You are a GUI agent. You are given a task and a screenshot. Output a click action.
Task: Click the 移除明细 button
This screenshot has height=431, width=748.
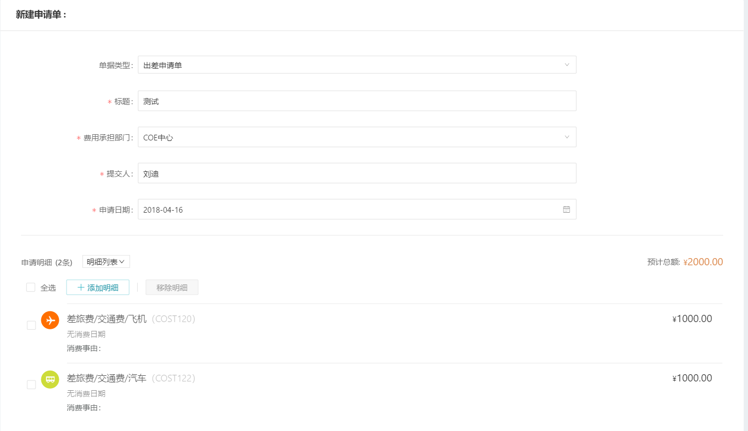(x=172, y=288)
